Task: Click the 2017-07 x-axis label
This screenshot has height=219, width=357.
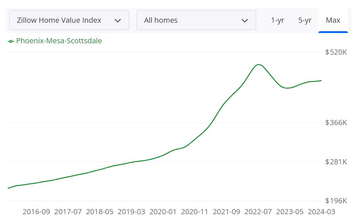Action: 68,212
